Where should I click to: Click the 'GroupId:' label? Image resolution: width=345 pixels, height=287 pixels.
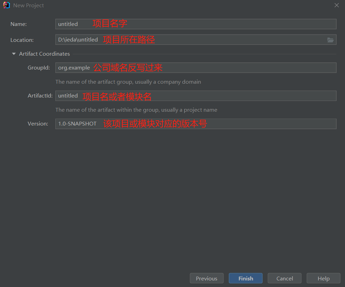pos(39,67)
